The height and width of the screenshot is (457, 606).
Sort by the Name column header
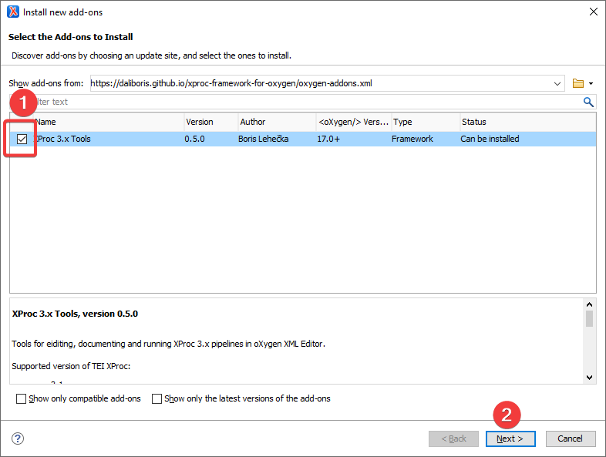pyautogui.click(x=109, y=122)
